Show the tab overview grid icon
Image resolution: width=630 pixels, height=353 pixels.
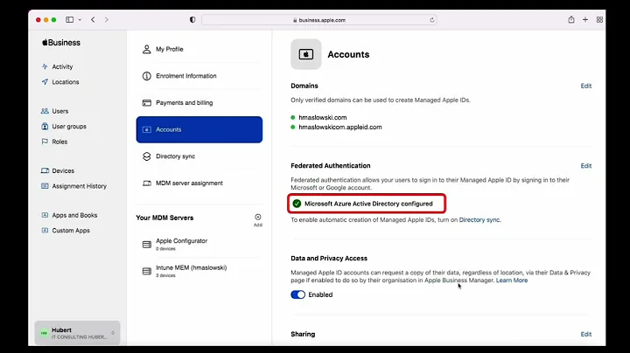click(599, 19)
